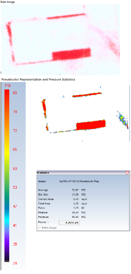Click the large red rectangle in pseudocolor image
This screenshot has height=274, width=131.
click(x=91, y=125)
